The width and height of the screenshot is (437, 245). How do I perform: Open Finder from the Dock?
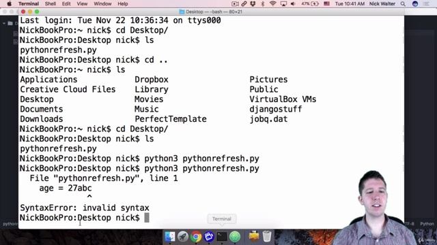tap(170, 236)
